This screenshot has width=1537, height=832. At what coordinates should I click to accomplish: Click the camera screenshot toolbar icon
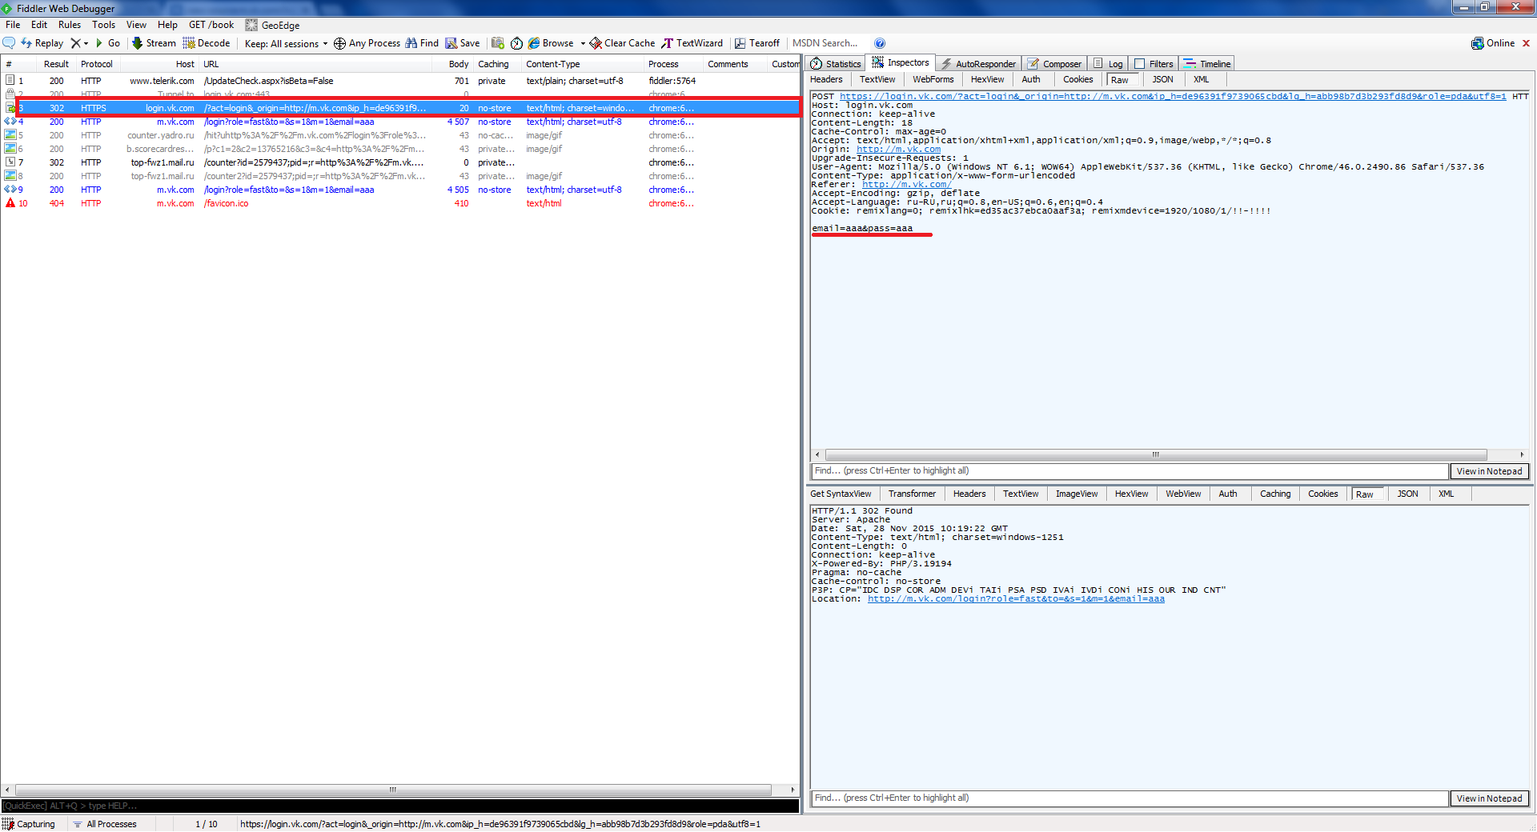498,43
